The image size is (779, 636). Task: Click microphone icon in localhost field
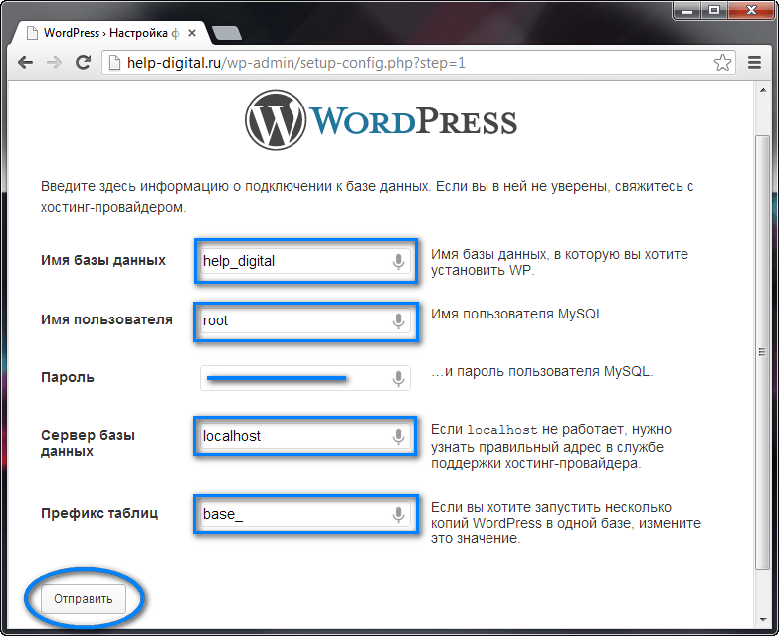(x=398, y=437)
